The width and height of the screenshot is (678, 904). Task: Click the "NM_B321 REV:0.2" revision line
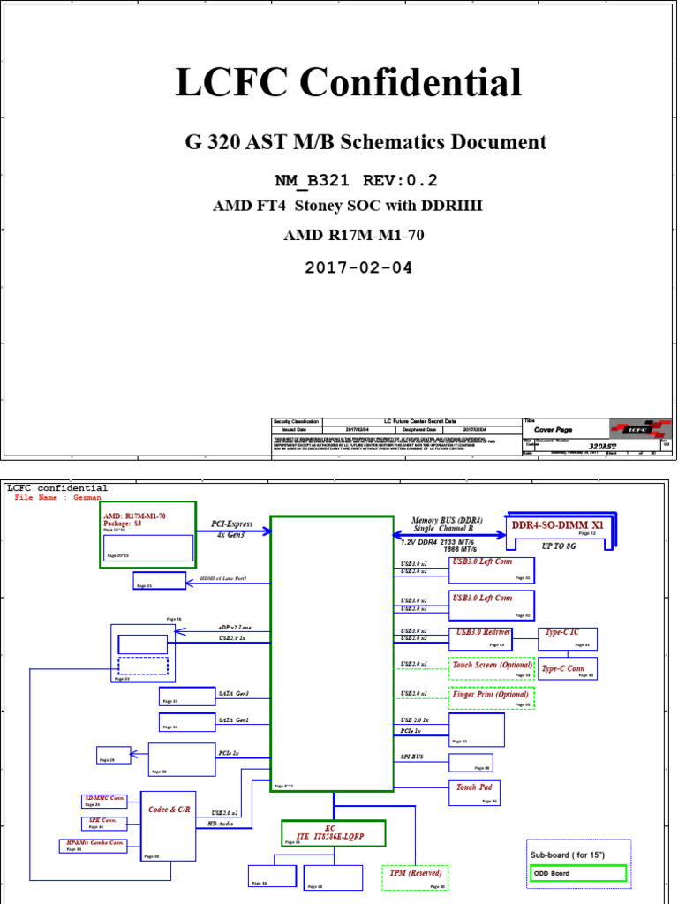pyautogui.click(x=356, y=180)
